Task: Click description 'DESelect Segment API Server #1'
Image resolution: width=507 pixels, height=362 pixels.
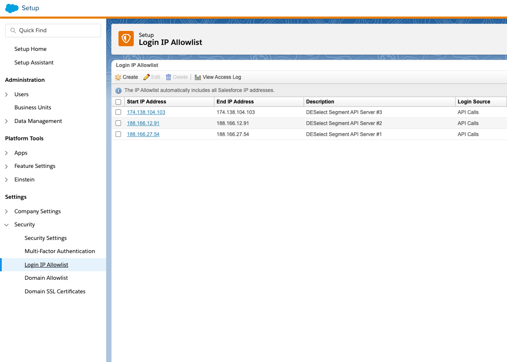Action: click(344, 134)
